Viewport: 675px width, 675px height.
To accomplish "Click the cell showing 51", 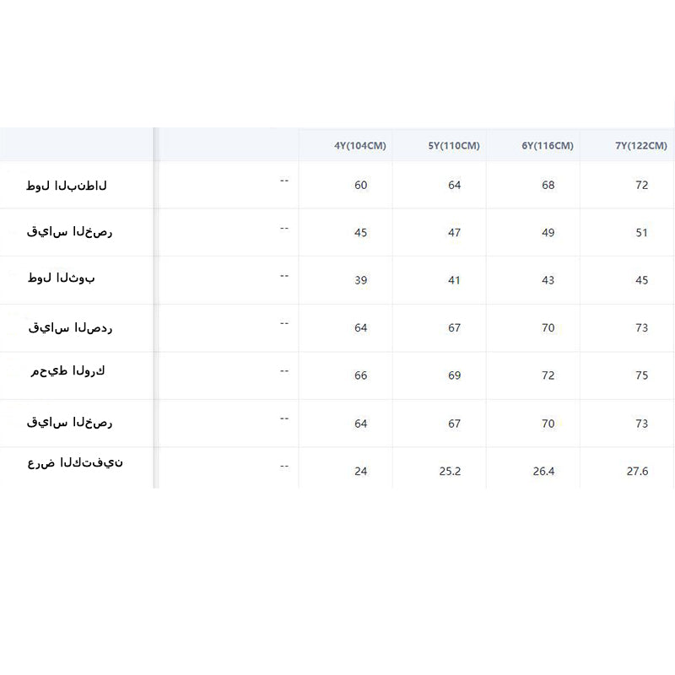I will (642, 233).
